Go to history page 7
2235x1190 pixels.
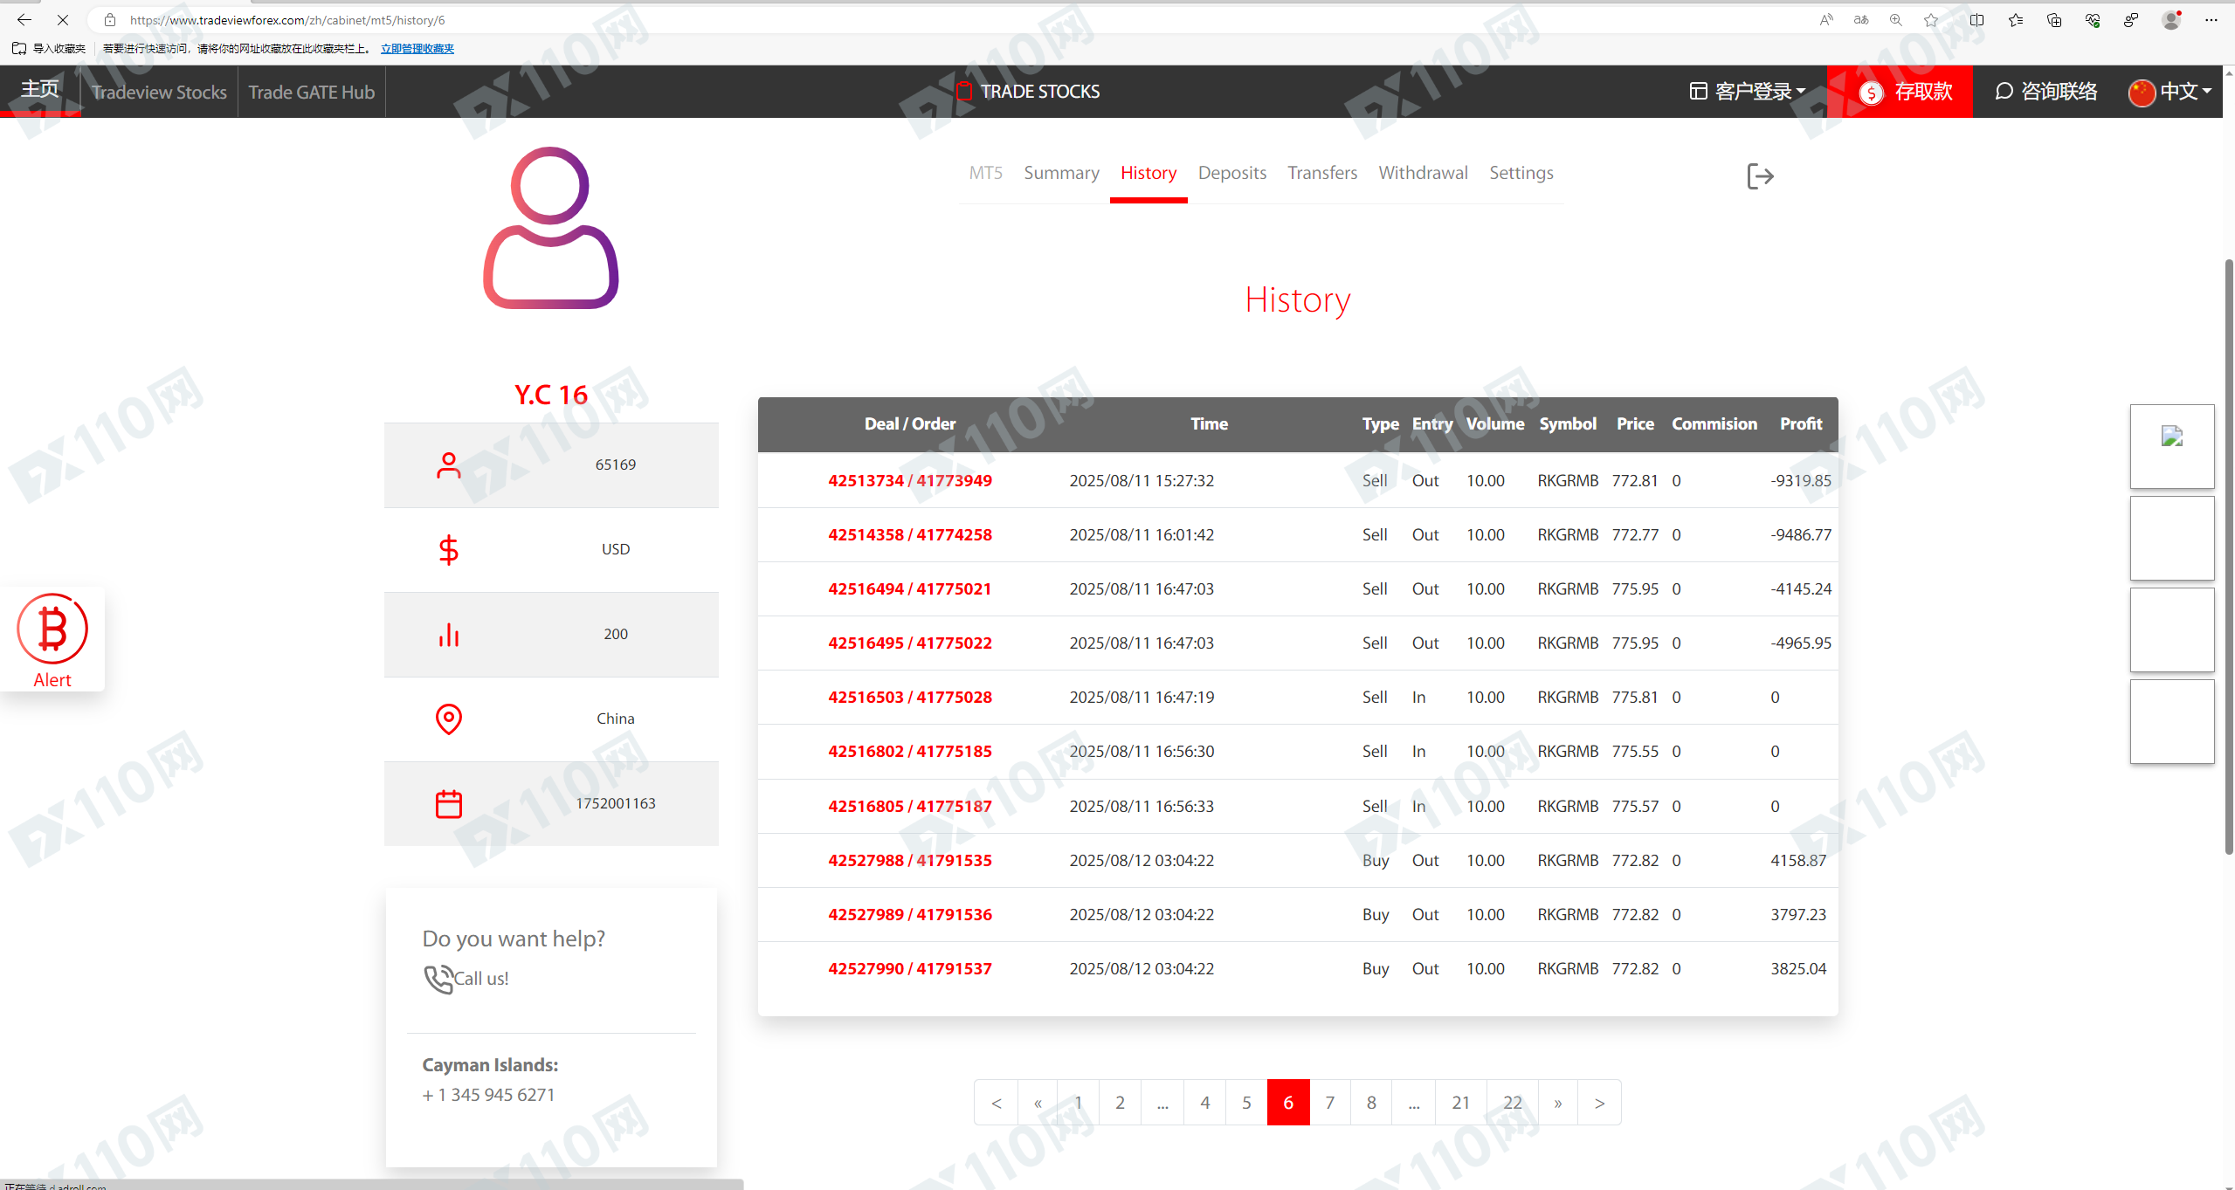tap(1329, 1103)
